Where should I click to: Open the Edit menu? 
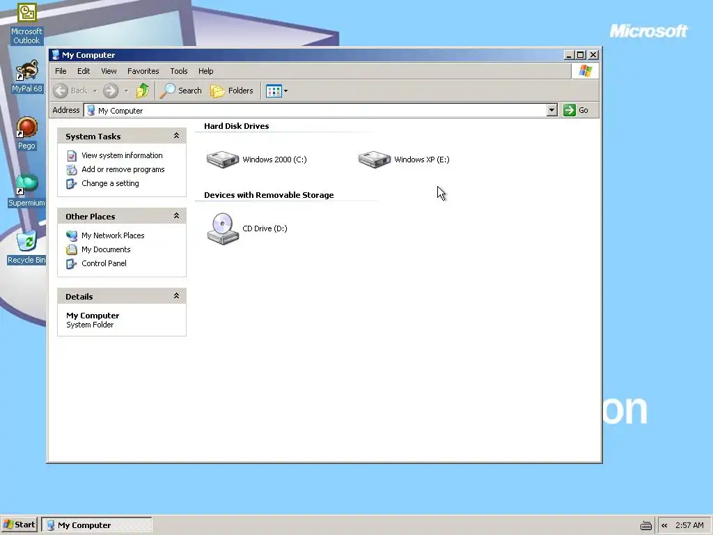[x=84, y=71]
